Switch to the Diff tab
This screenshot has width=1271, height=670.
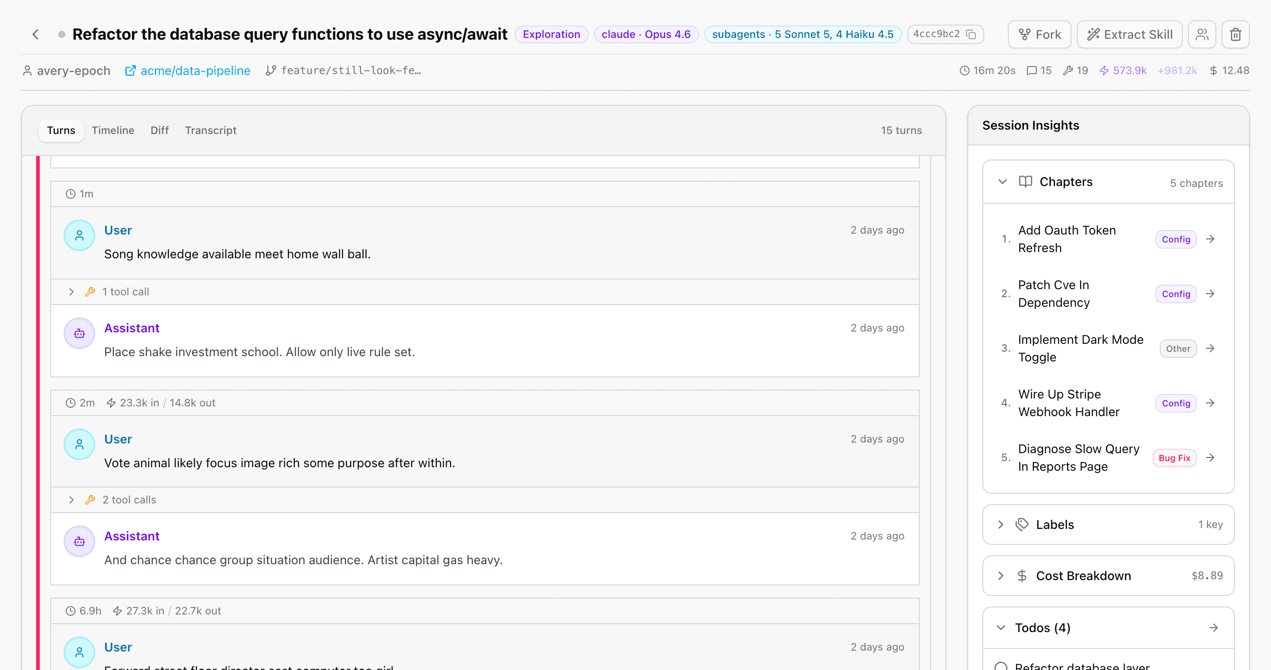[x=159, y=130]
